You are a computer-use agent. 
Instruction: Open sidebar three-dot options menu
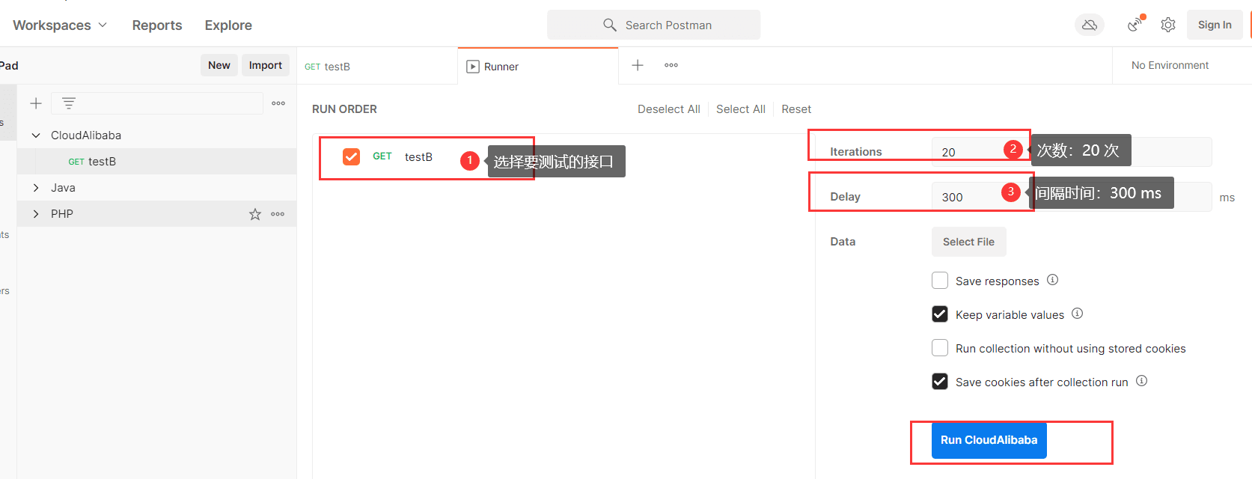point(278,103)
